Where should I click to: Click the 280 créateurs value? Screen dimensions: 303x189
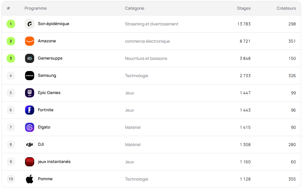click(292, 145)
